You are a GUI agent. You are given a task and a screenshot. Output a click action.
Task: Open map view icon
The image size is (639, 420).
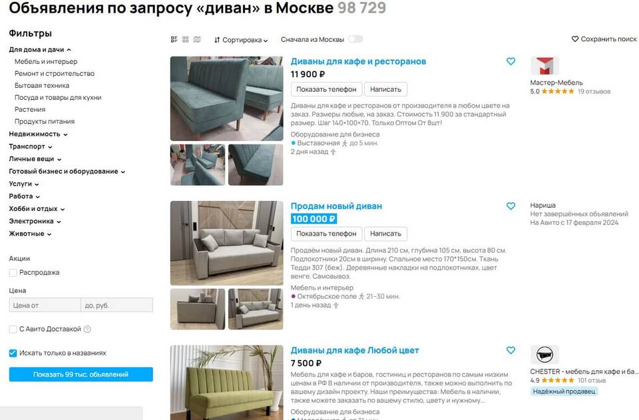tap(197, 39)
